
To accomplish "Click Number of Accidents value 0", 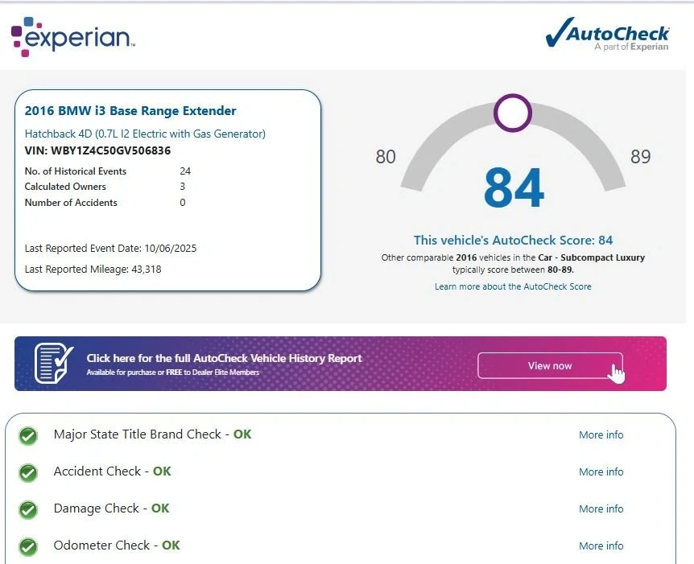I will click(182, 203).
